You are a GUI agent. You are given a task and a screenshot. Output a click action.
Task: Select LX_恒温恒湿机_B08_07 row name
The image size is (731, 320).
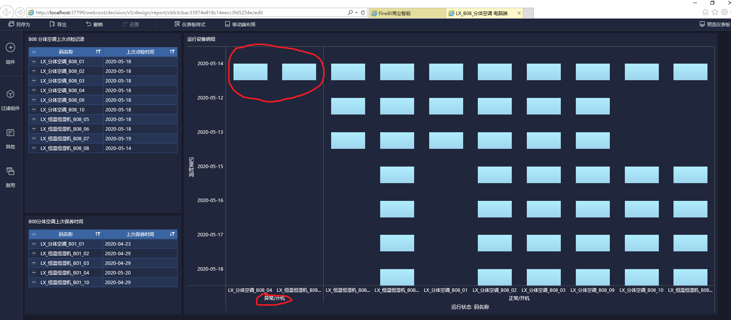click(x=65, y=138)
